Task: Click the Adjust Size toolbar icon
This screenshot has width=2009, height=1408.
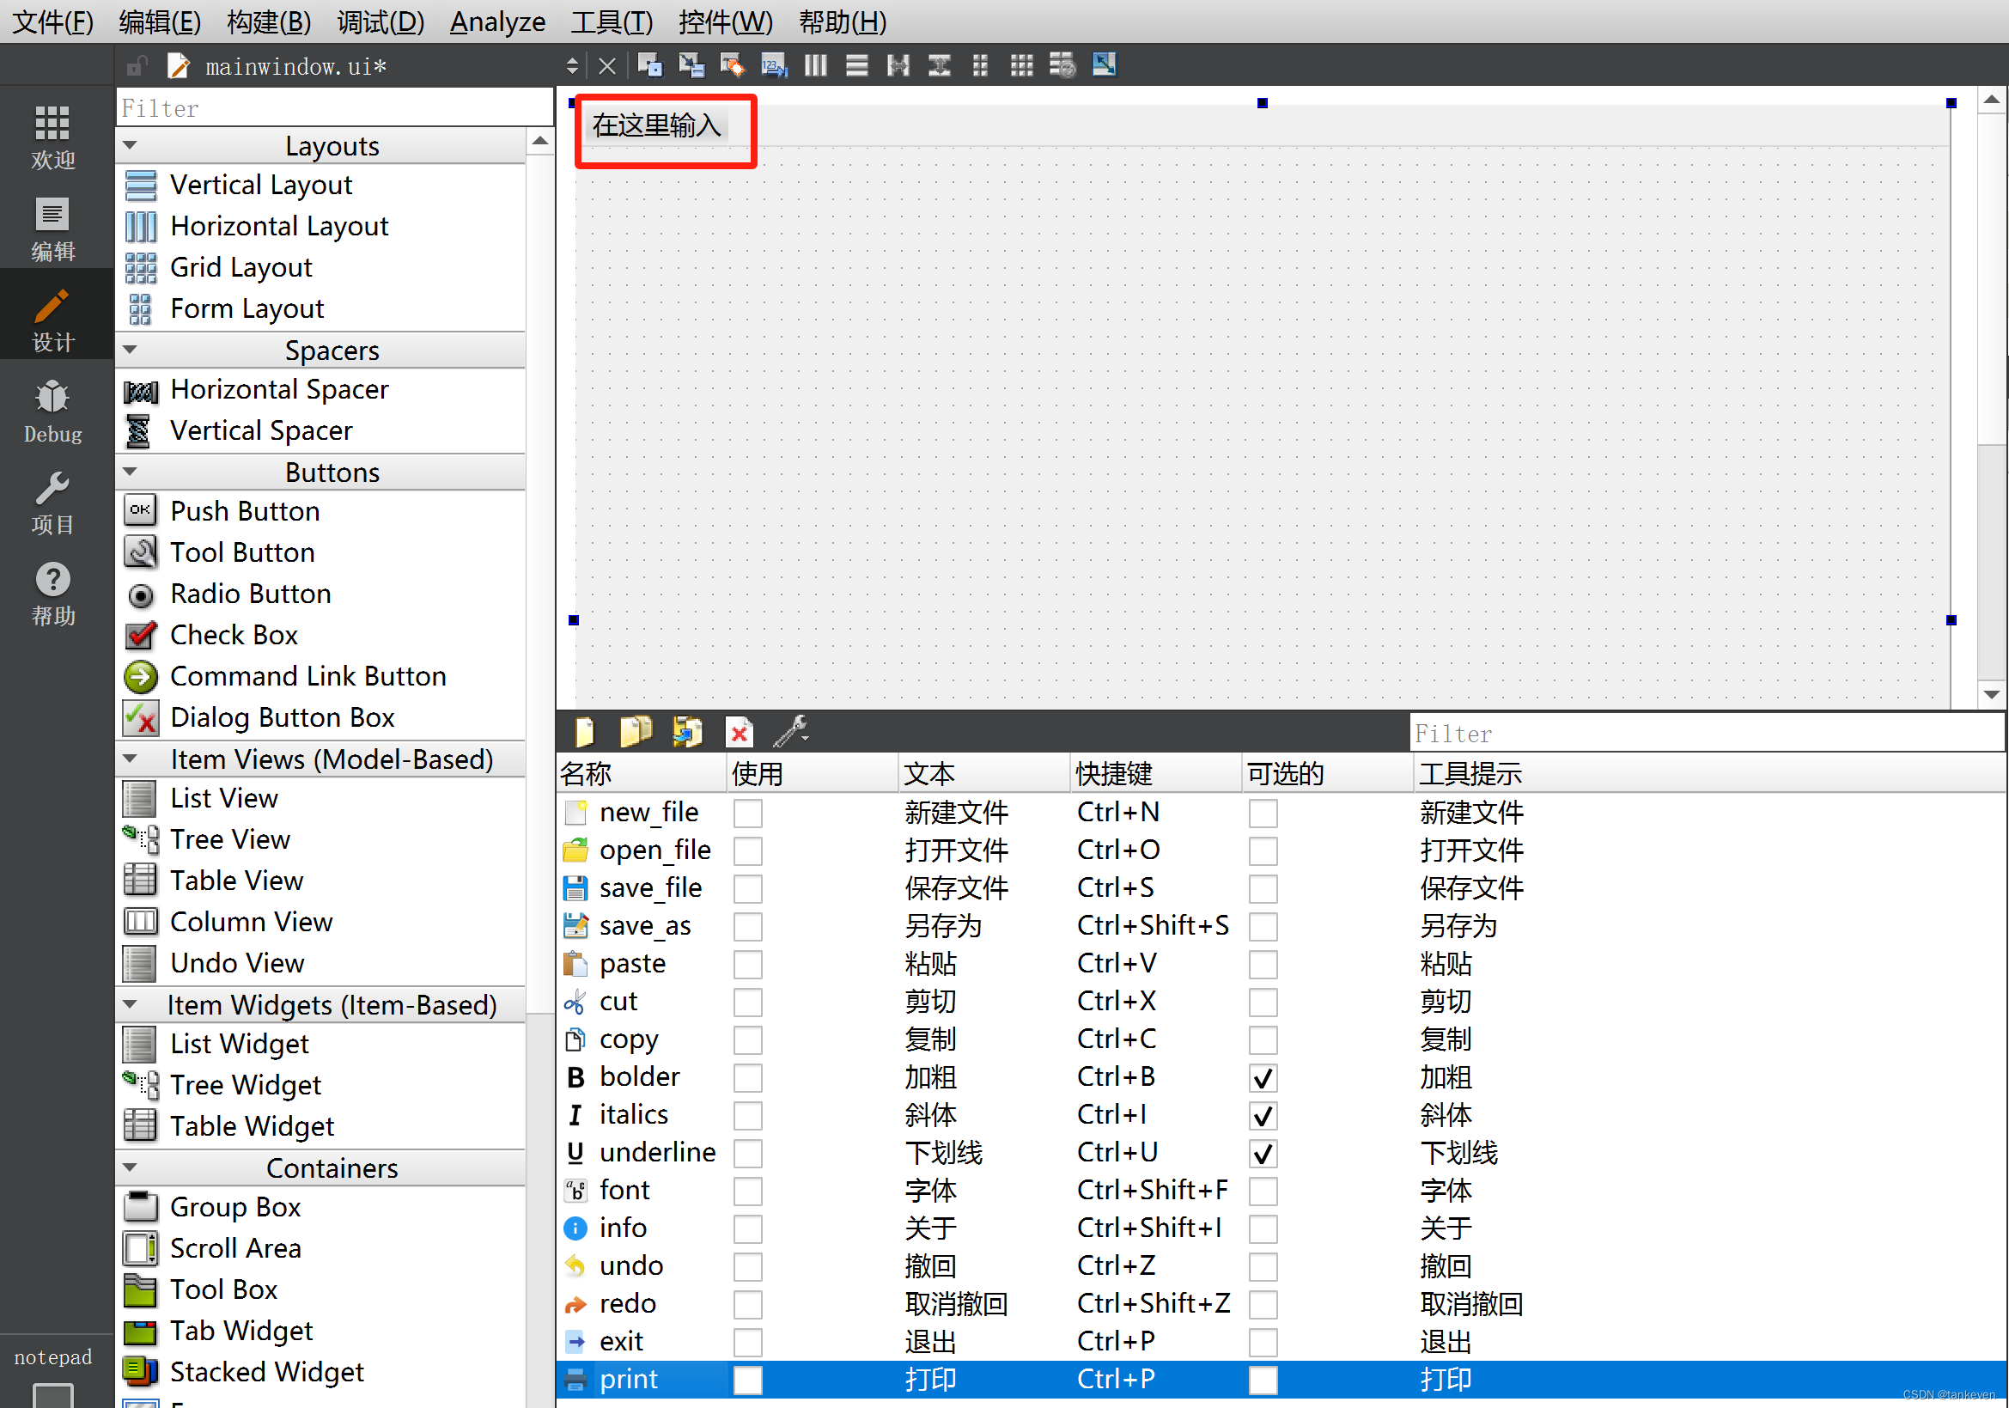Action: [1104, 64]
